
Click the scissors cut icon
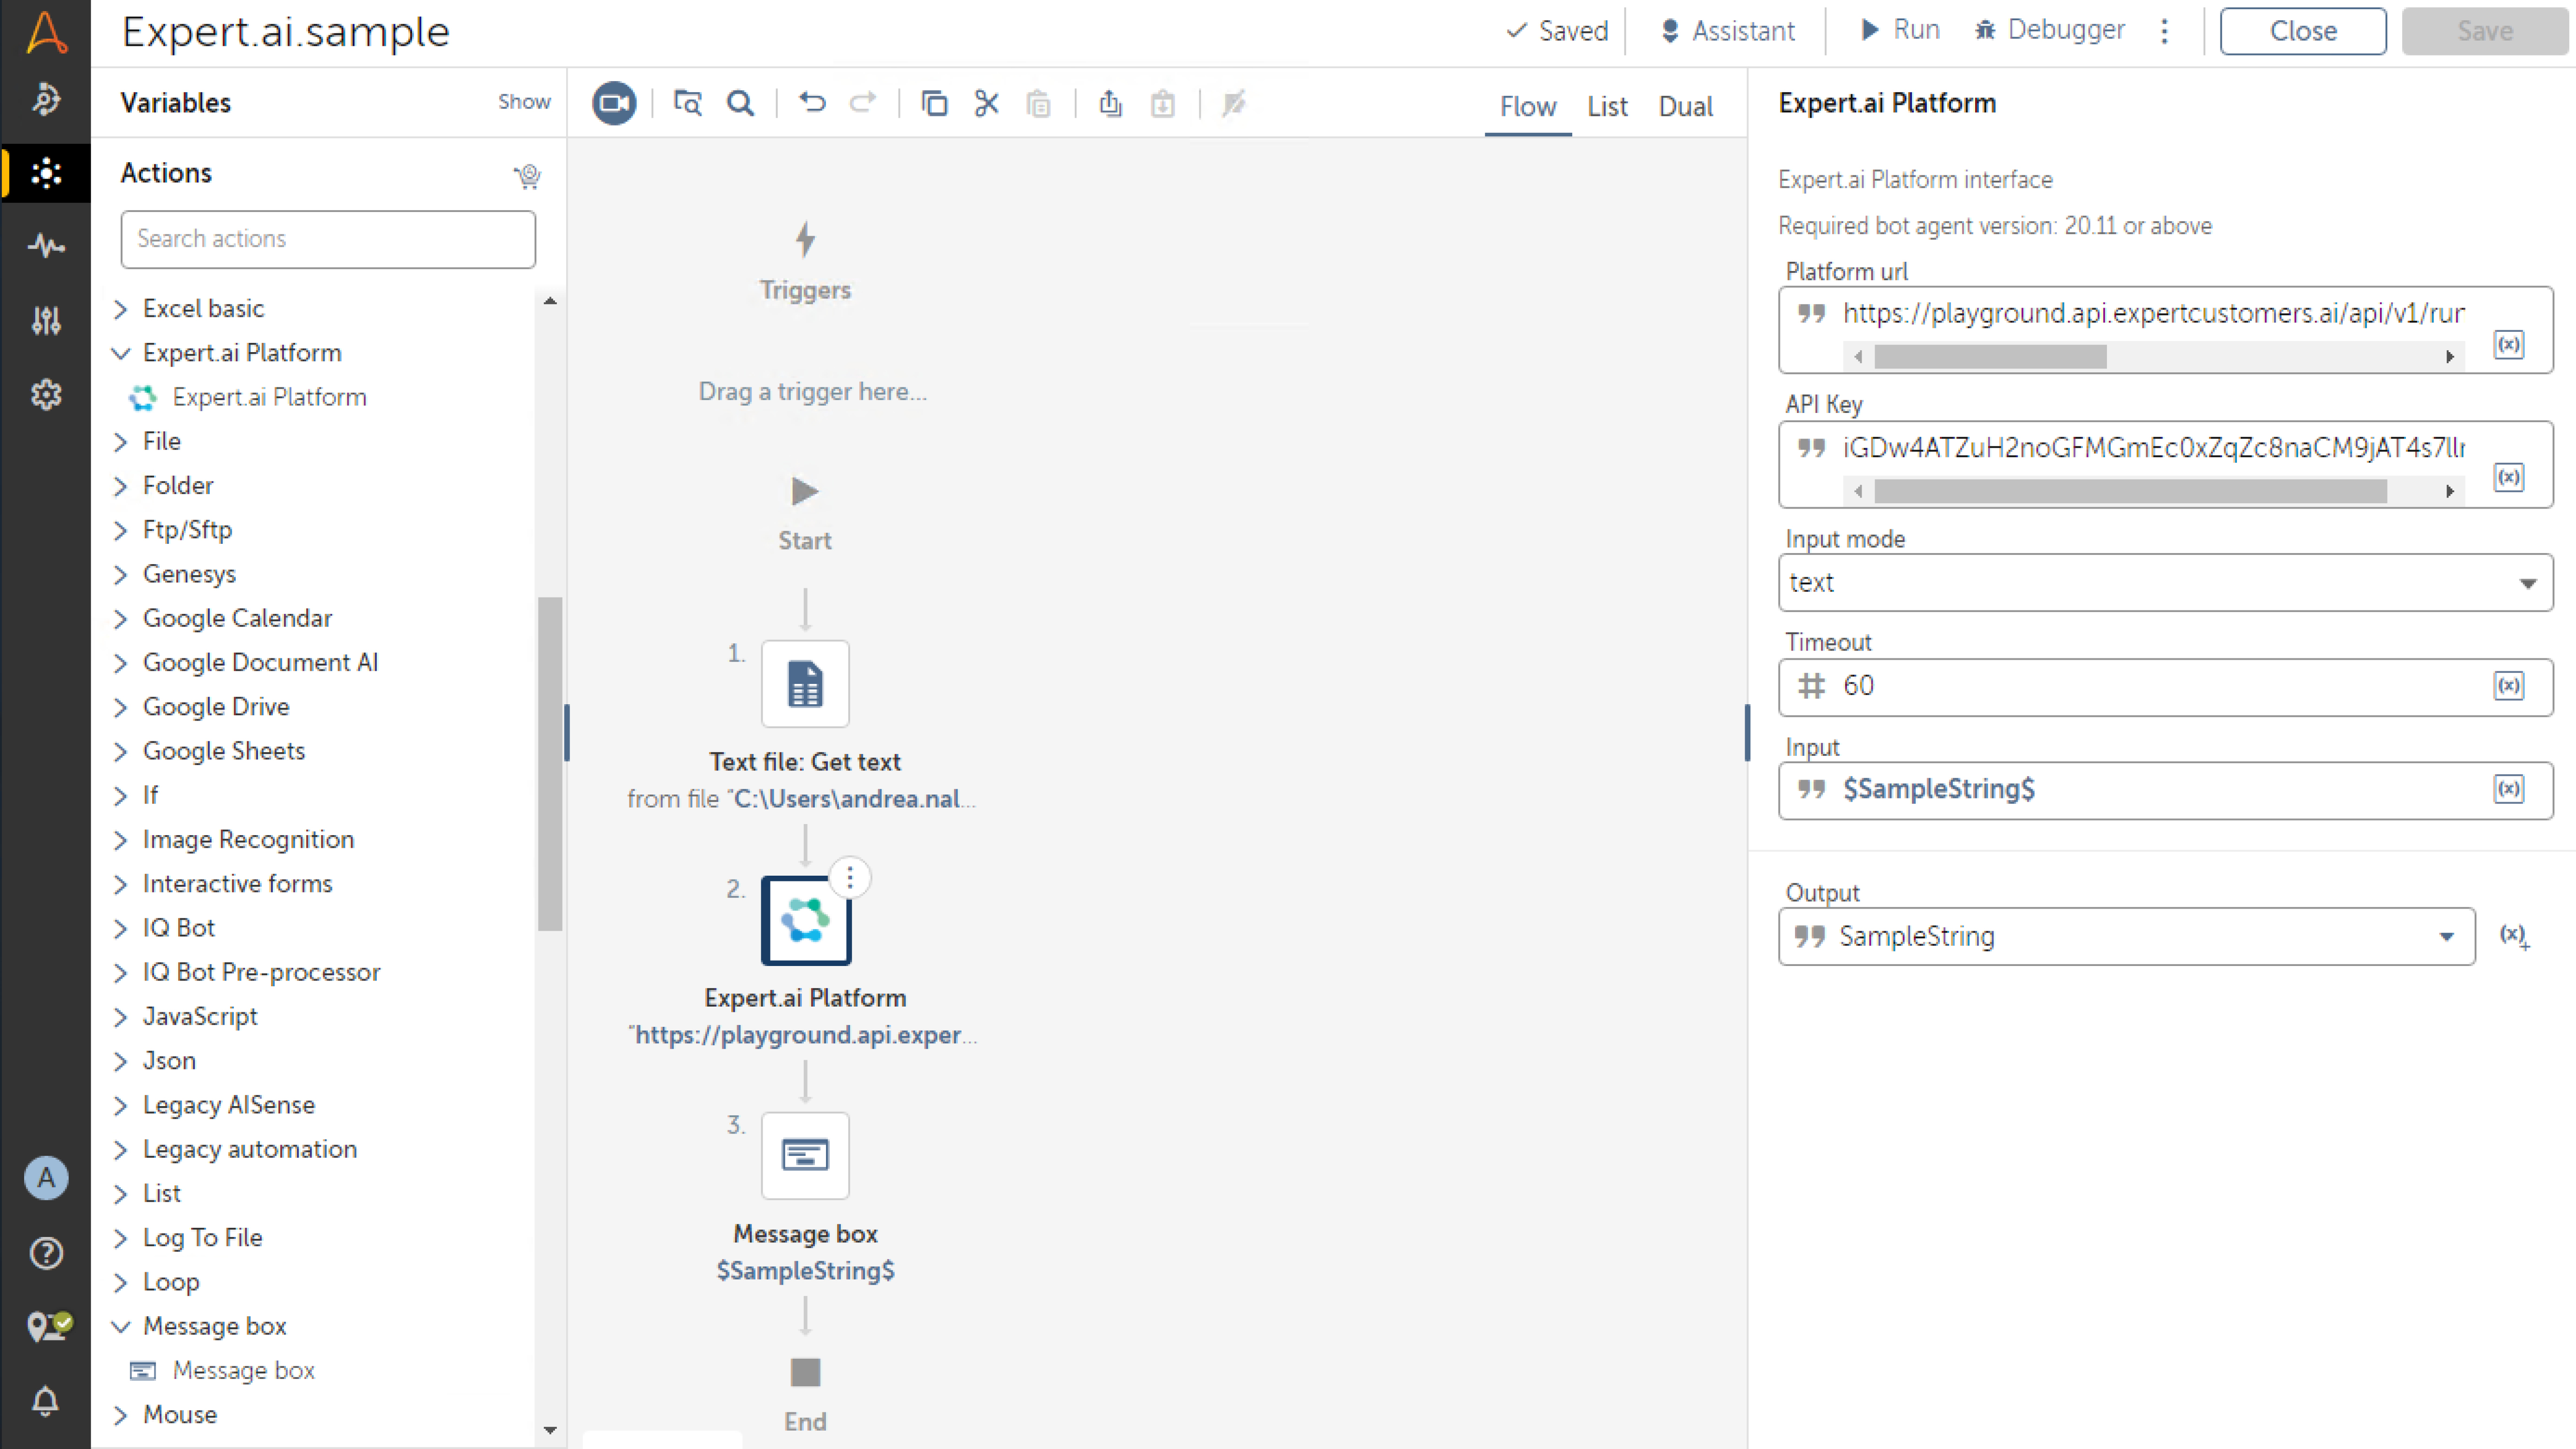(986, 103)
